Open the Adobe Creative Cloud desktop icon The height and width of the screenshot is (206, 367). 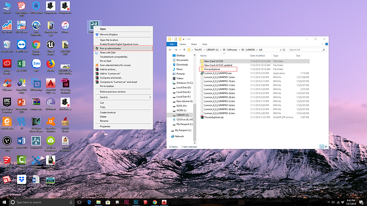7,67
